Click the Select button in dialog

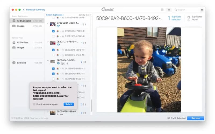tap(69, 104)
